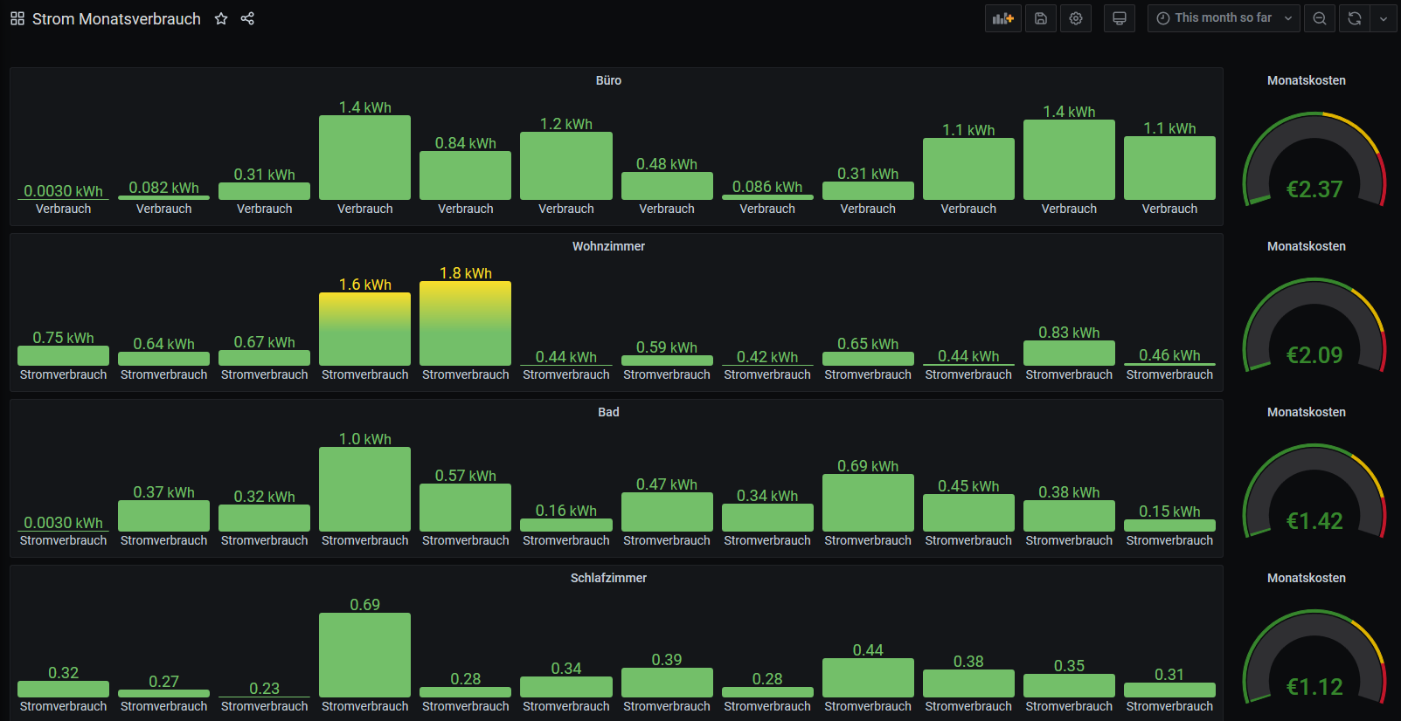Image resolution: width=1401 pixels, height=721 pixels.
Task: Click the 1.2 kWh Büro bar
Action: pyautogui.click(x=565, y=166)
